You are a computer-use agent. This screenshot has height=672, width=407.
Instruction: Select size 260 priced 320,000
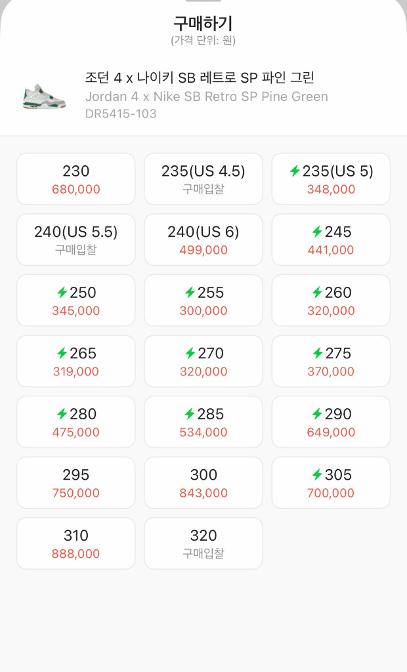click(x=331, y=301)
